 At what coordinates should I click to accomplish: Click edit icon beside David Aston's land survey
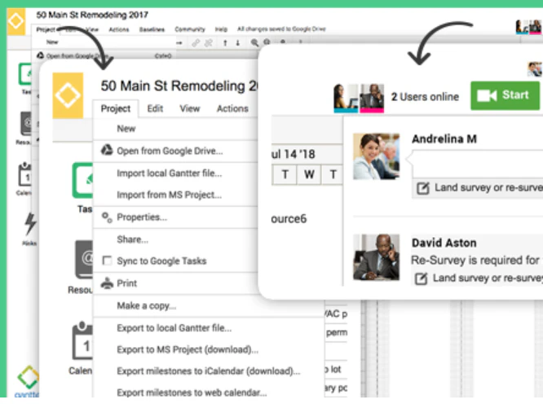coord(421,279)
